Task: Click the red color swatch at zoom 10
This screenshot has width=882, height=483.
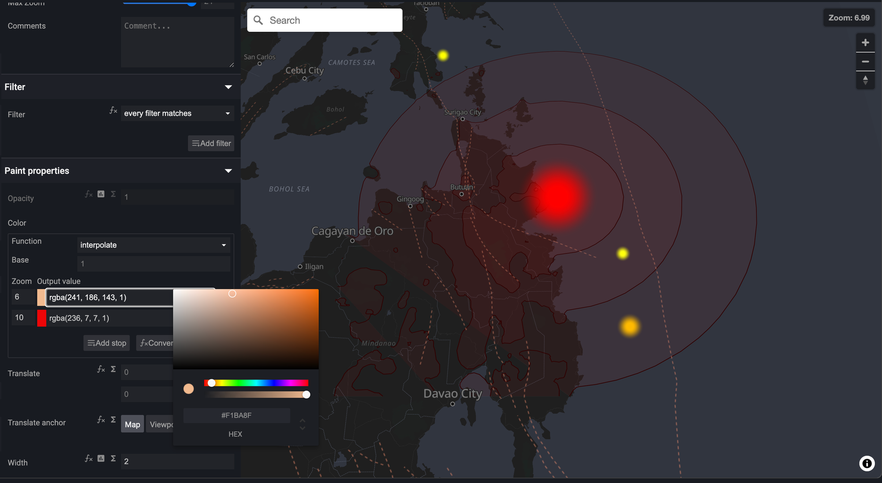Action: (41, 318)
